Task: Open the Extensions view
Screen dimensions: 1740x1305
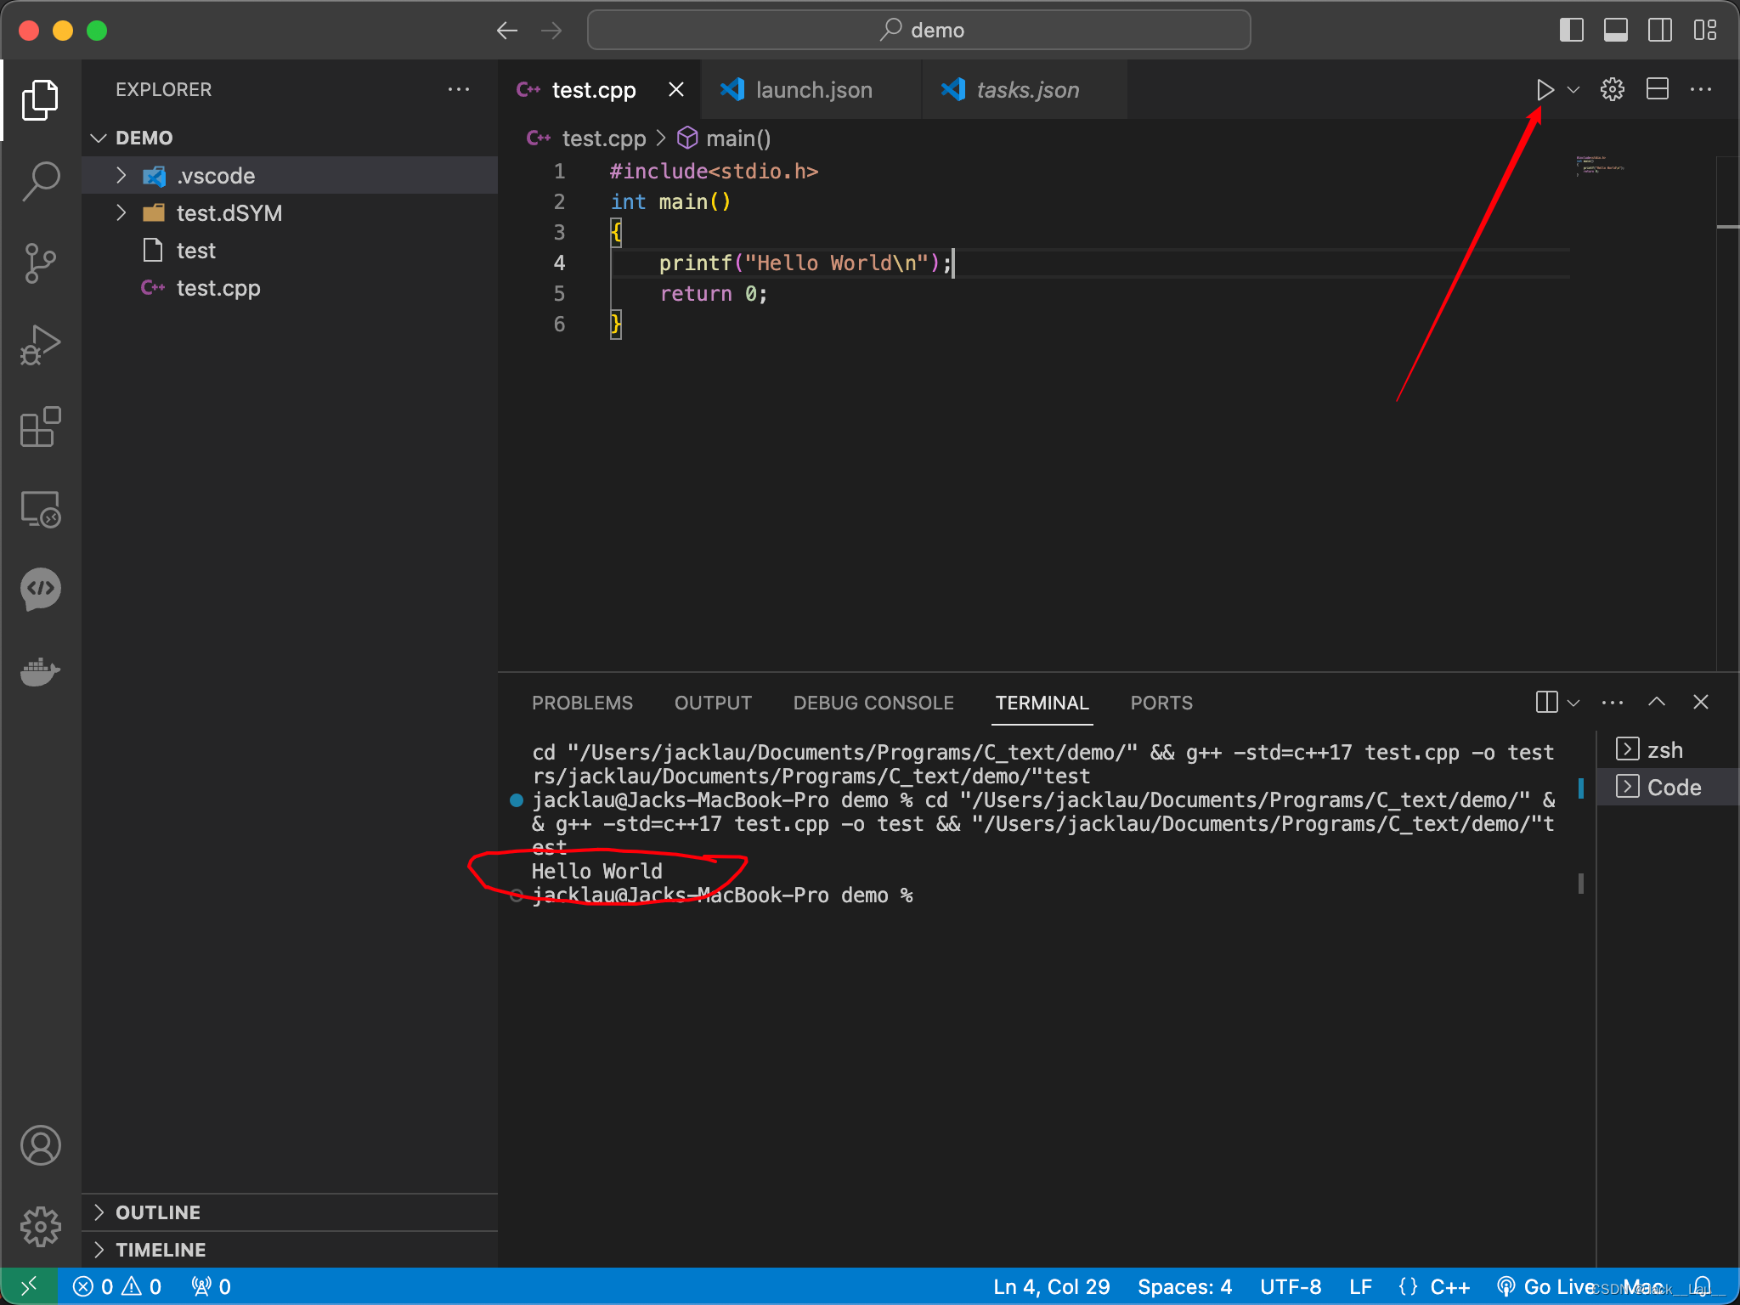Action: coord(40,427)
